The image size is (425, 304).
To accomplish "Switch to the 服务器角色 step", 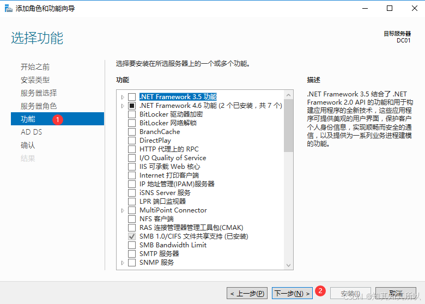I will (39, 106).
